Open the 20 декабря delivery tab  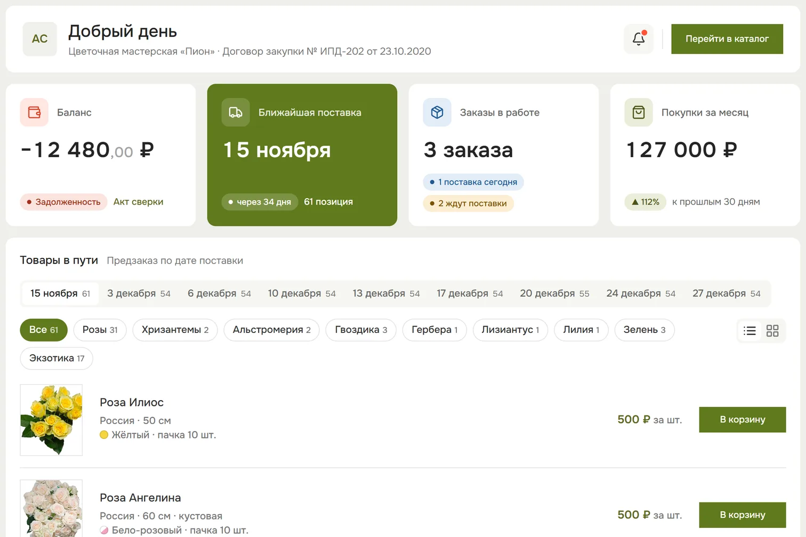tap(554, 294)
